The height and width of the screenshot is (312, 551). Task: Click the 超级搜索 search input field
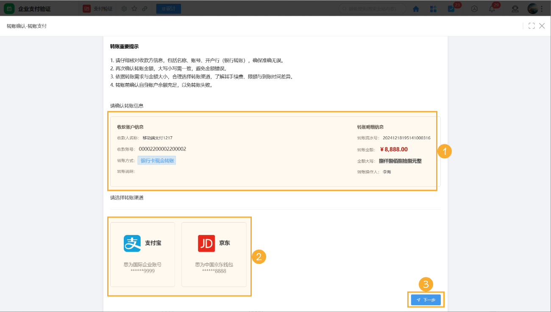coord(372,8)
